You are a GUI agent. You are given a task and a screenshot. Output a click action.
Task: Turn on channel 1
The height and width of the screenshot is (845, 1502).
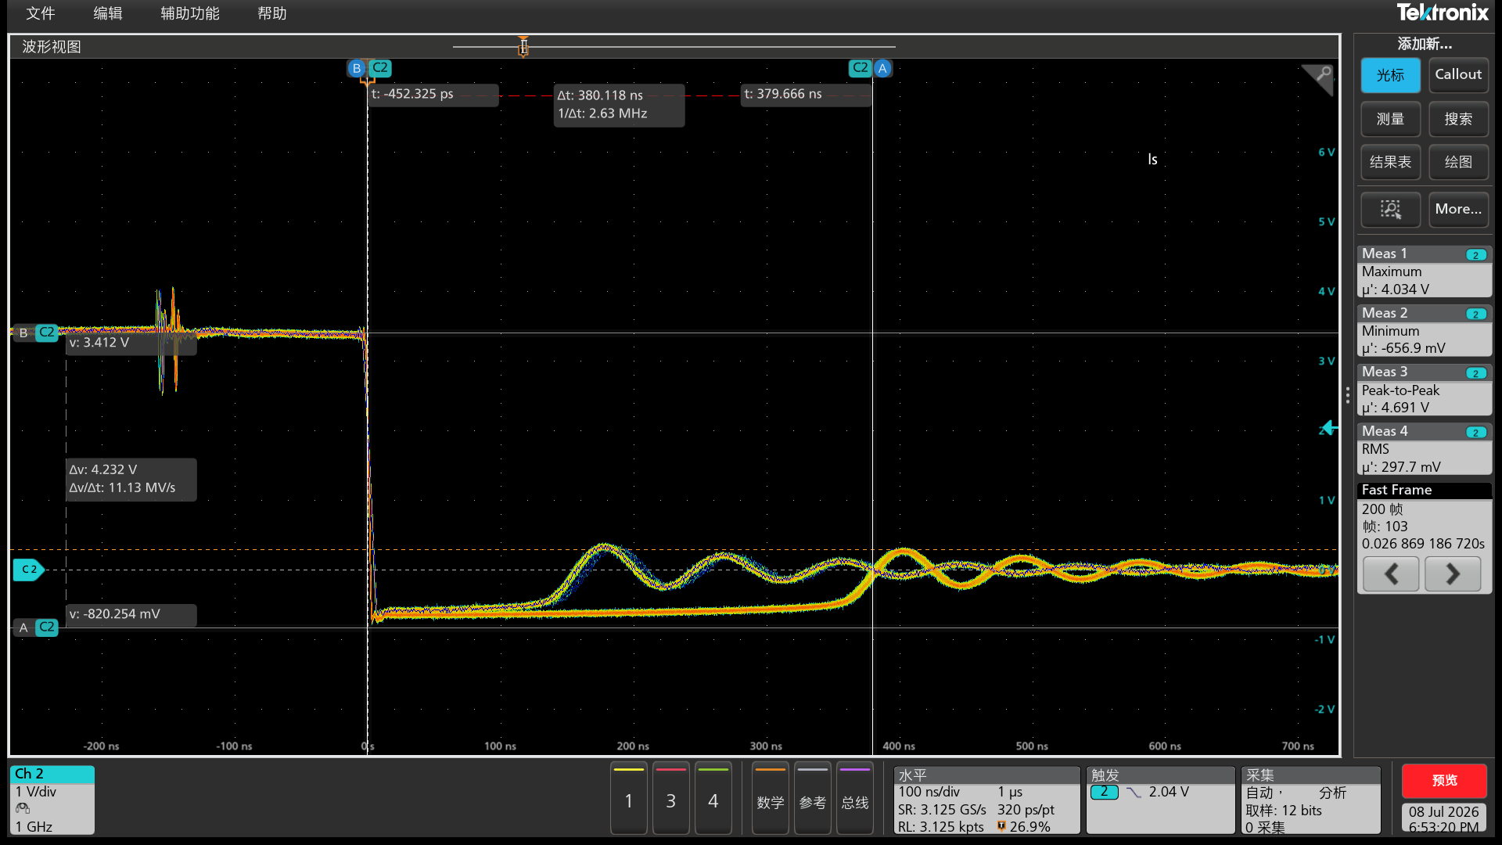point(629,800)
